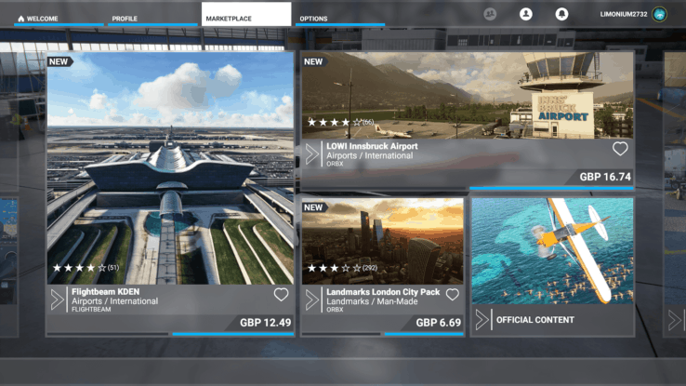Click the GBP 12.49 price tag
The height and width of the screenshot is (386, 686).
click(x=265, y=323)
